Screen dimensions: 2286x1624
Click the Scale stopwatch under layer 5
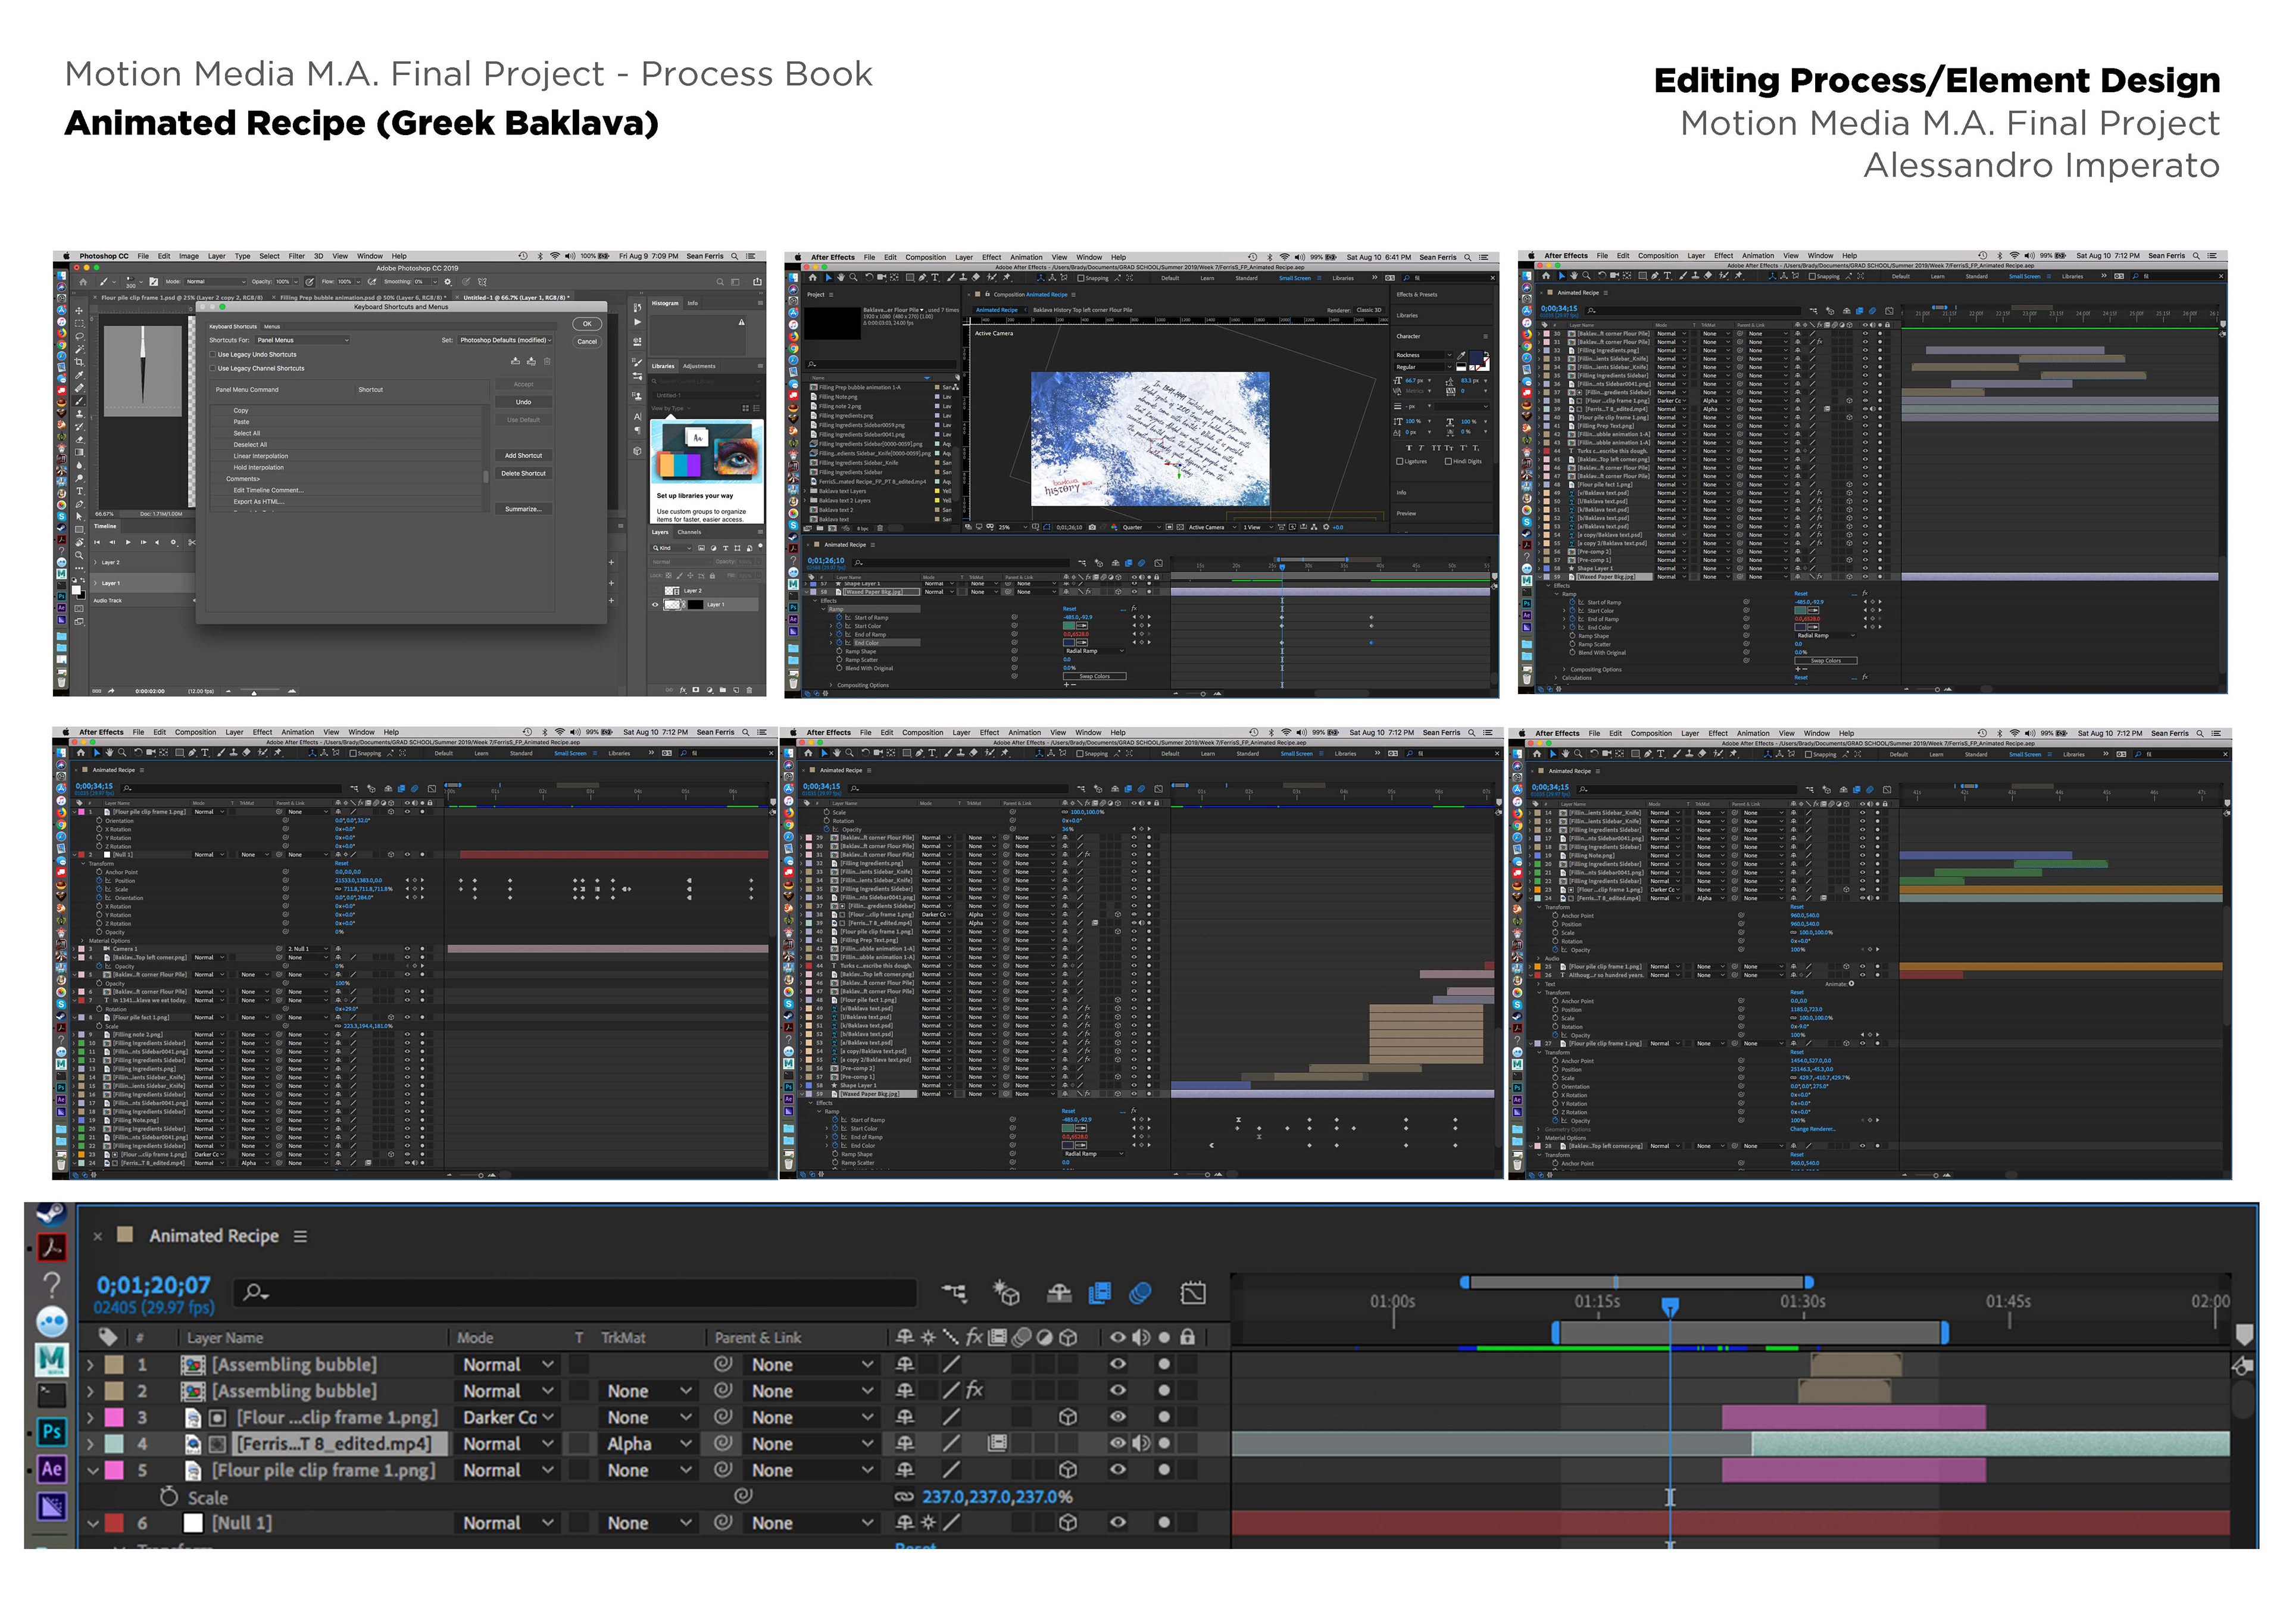pos(169,1497)
